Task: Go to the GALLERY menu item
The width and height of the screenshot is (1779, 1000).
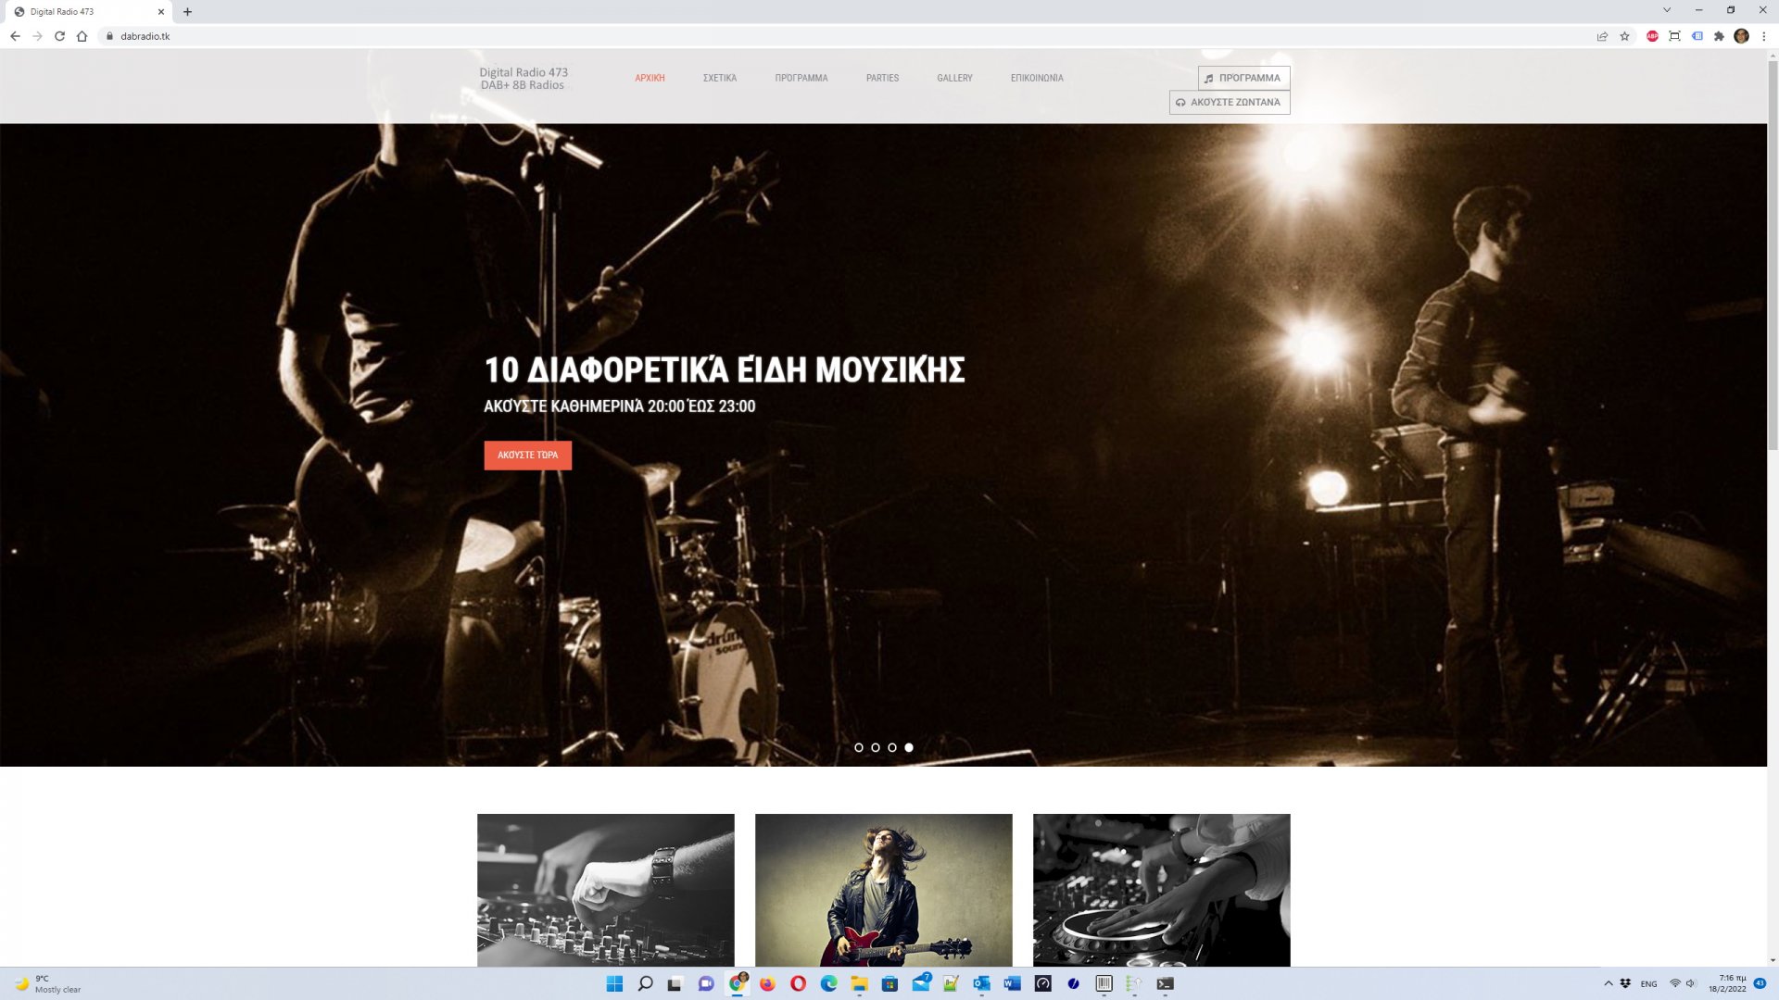Action: coord(954,78)
